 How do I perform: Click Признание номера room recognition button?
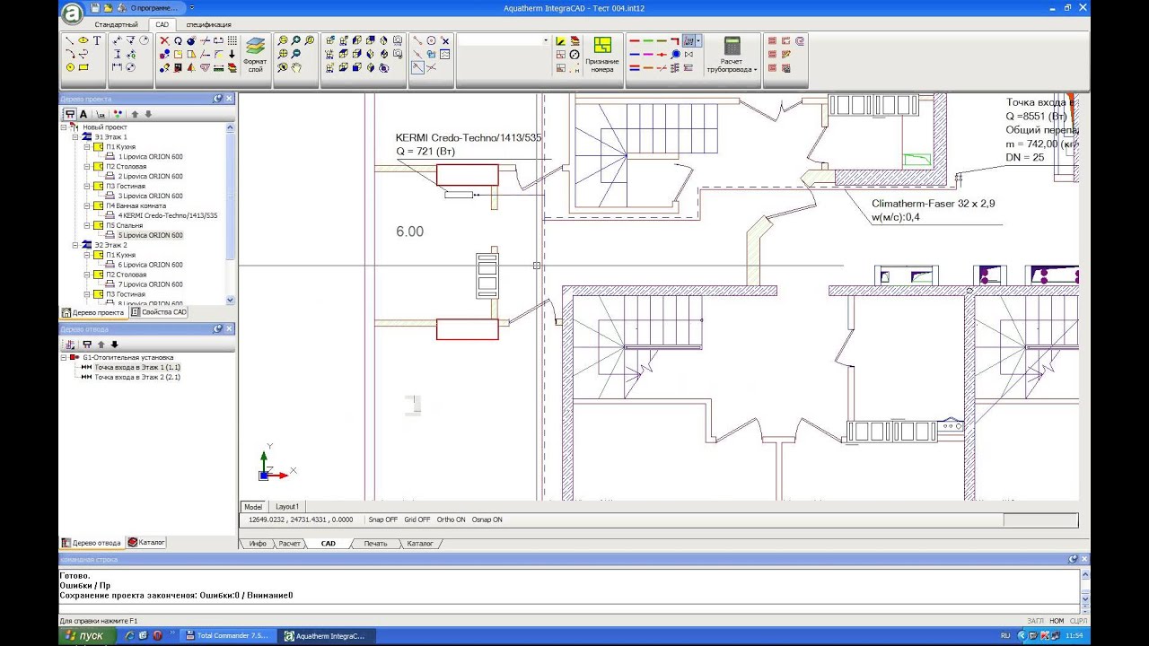(x=602, y=54)
